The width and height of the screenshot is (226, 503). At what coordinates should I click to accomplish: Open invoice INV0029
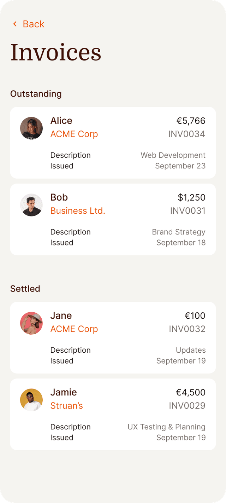pos(187,406)
